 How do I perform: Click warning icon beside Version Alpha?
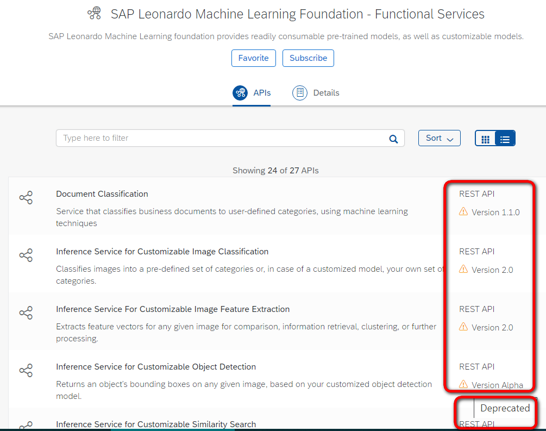pyautogui.click(x=463, y=384)
